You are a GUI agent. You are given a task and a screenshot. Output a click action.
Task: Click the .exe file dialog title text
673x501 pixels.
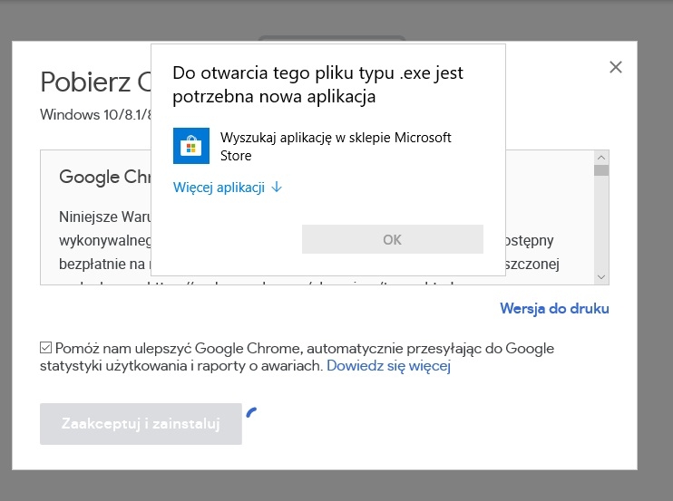click(x=317, y=84)
